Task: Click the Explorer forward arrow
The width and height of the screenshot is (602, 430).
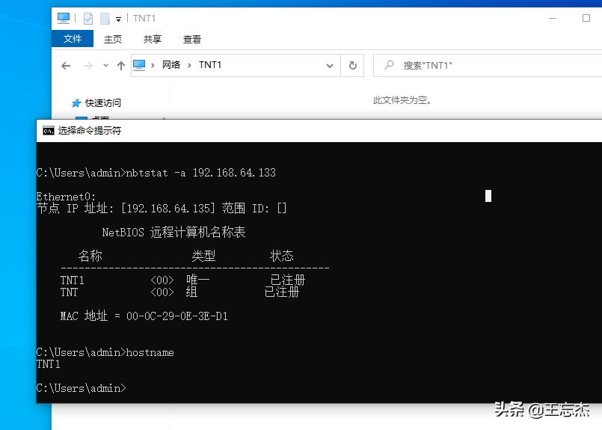Action: 88,66
